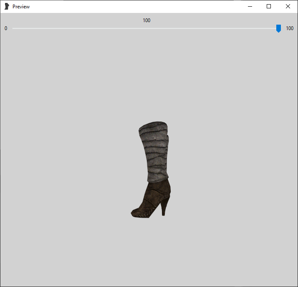The height and width of the screenshot is (287, 298).
Task: Click the high-heeled boot model in viewport
Action: click(152, 170)
